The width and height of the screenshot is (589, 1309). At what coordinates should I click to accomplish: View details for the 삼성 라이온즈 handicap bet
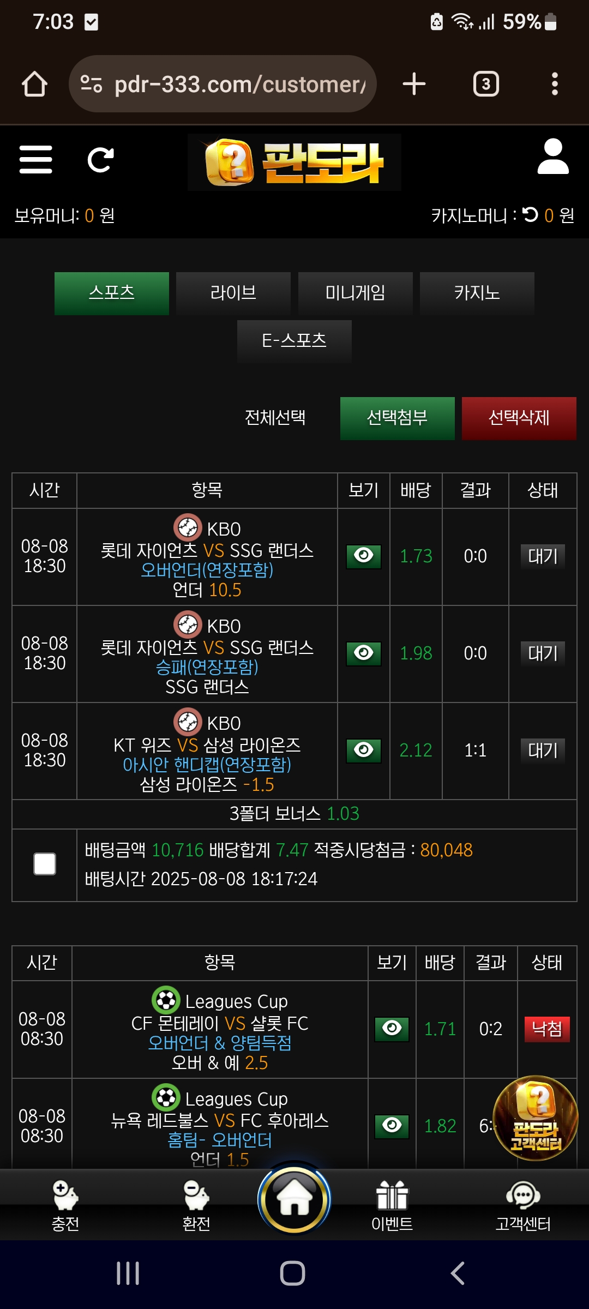tap(364, 750)
